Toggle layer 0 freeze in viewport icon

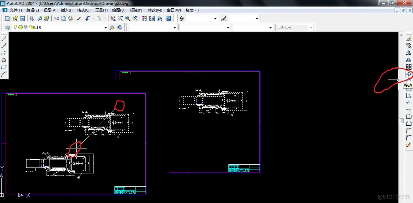point(26,27)
